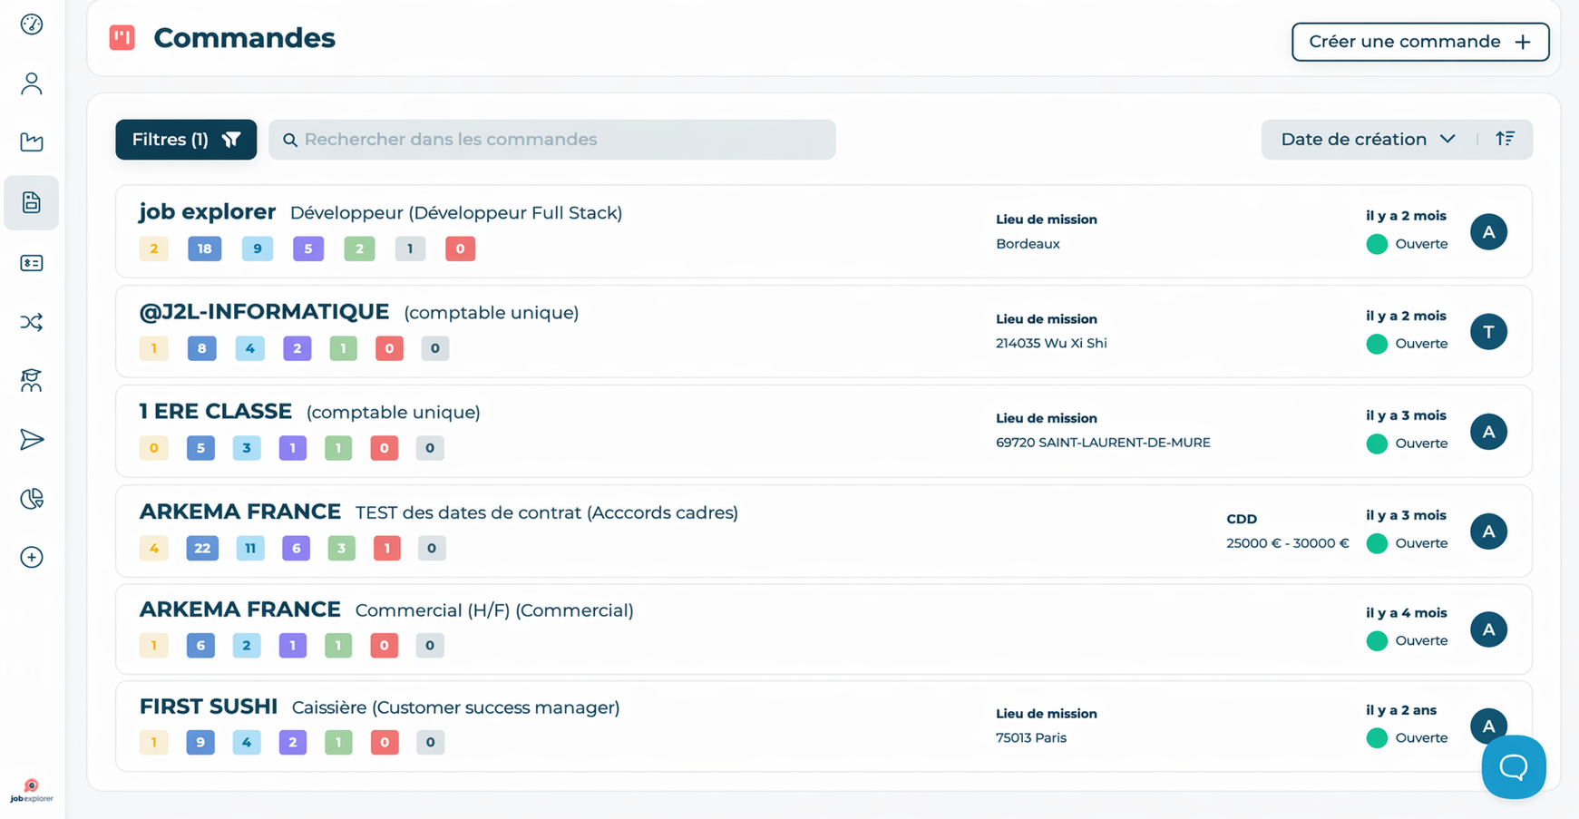Focus the Rechercher dans les commandes field
1579x819 pixels.
coord(552,140)
